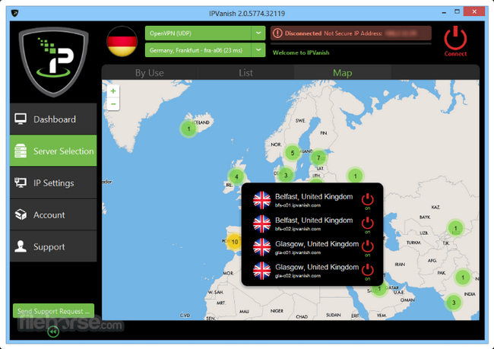Select Belfast, United Kingdom bfs-c01.ipvanish.com text
The width and height of the screenshot is (494, 349).
click(x=314, y=200)
